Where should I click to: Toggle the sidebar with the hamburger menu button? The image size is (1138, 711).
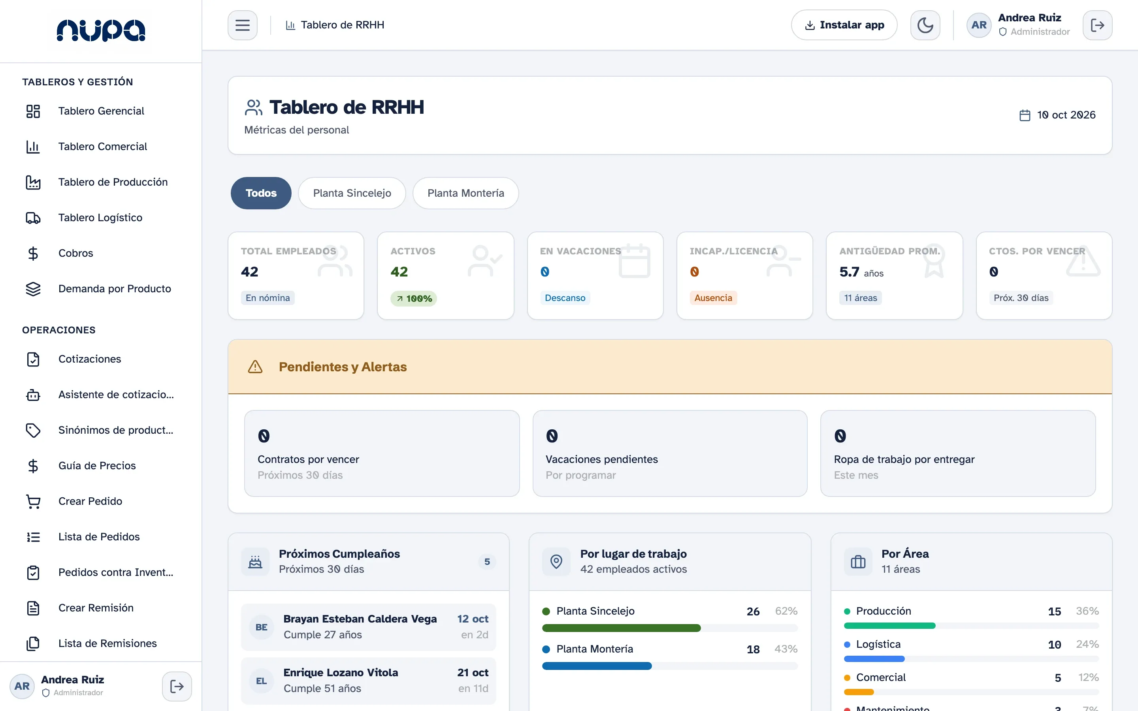pos(242,25)
